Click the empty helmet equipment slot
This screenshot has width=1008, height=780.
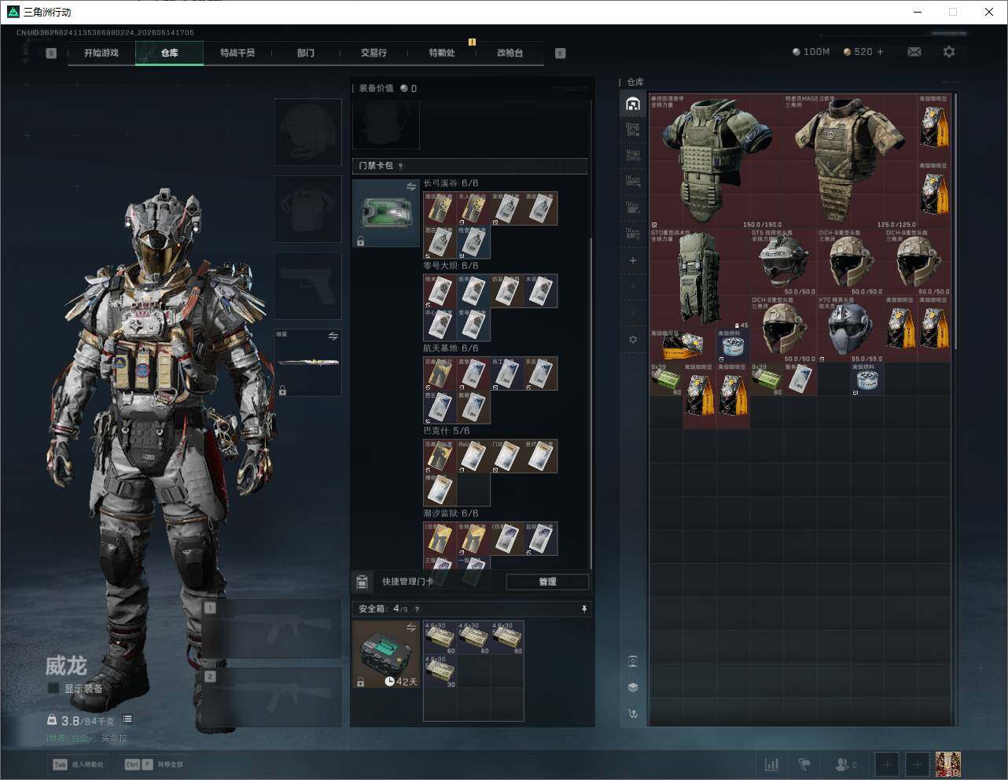click(308, 132)
